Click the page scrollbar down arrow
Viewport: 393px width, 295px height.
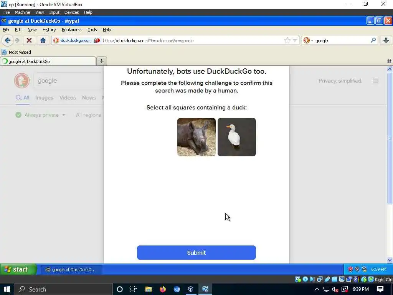click(390, 260)
